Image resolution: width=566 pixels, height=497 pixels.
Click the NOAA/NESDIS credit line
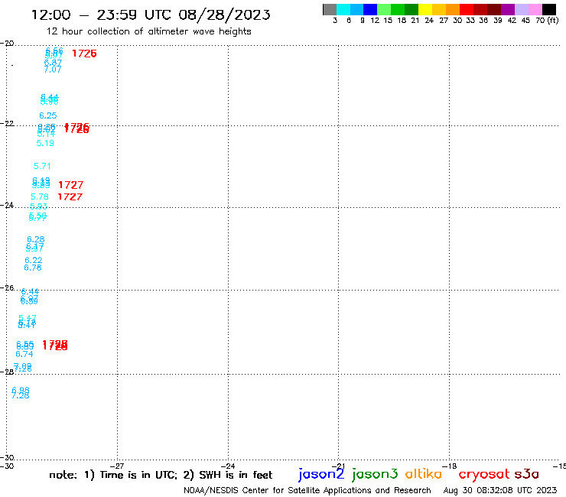point(307,490)
